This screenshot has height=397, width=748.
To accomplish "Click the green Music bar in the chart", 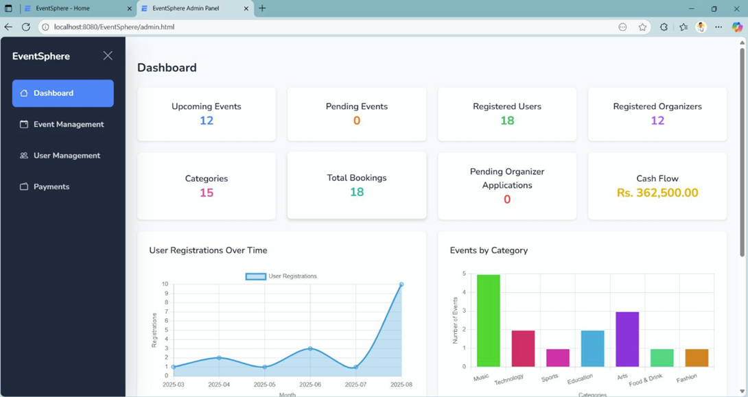I will [489, 321].
